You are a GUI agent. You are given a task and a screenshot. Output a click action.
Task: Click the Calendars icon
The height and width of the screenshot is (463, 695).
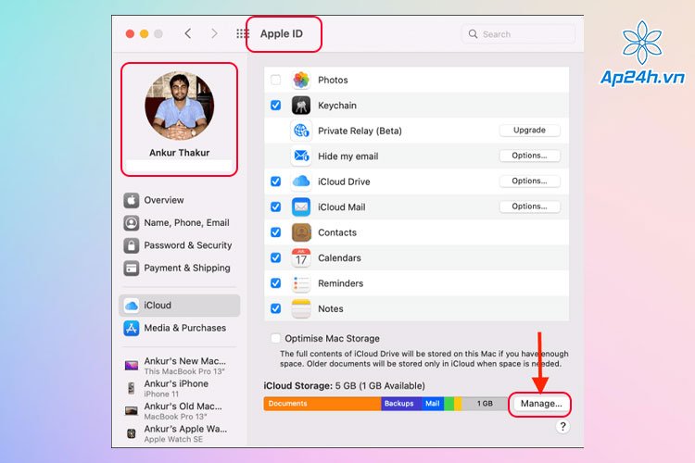point(301,257)
